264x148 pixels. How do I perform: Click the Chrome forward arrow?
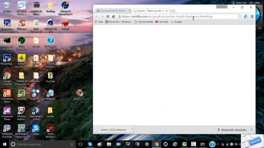coord(102,16)
